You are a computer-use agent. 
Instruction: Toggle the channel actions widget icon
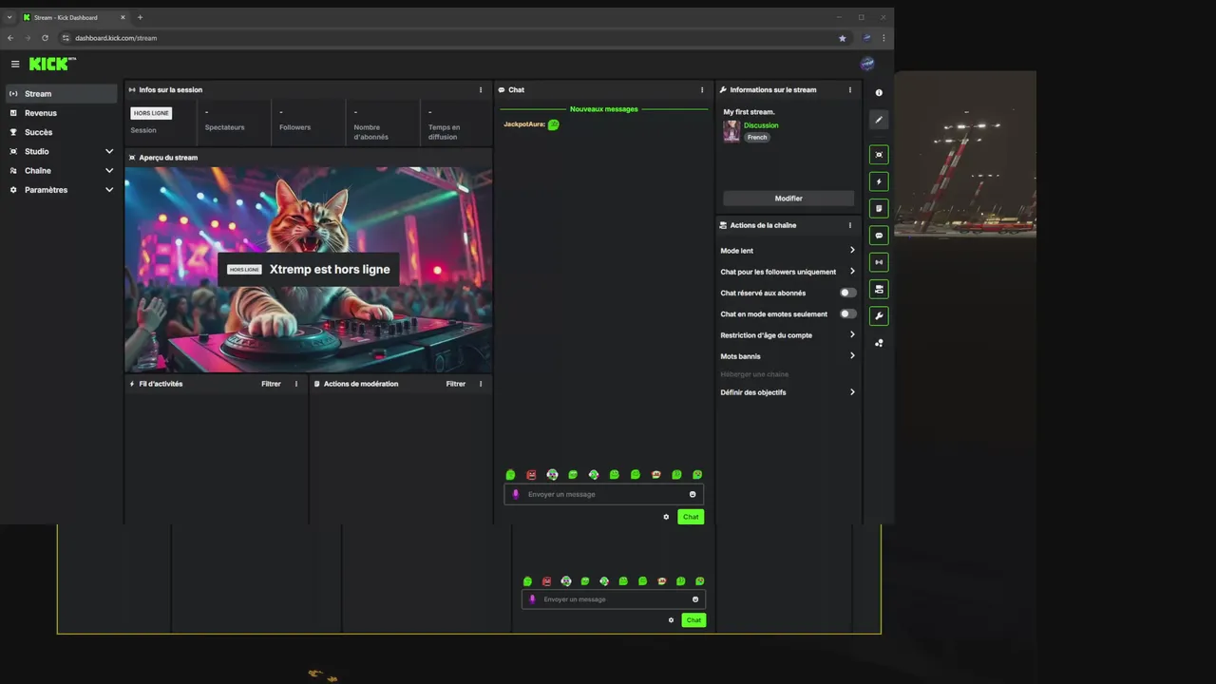point(879,289)
